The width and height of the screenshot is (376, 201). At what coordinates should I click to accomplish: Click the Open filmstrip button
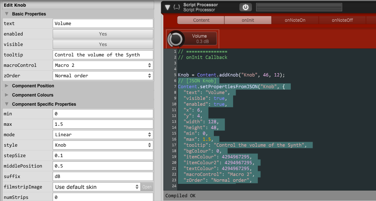click(147, 187)
